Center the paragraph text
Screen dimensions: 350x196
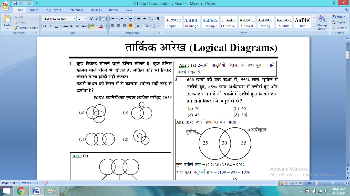click(x=118, y=26)
